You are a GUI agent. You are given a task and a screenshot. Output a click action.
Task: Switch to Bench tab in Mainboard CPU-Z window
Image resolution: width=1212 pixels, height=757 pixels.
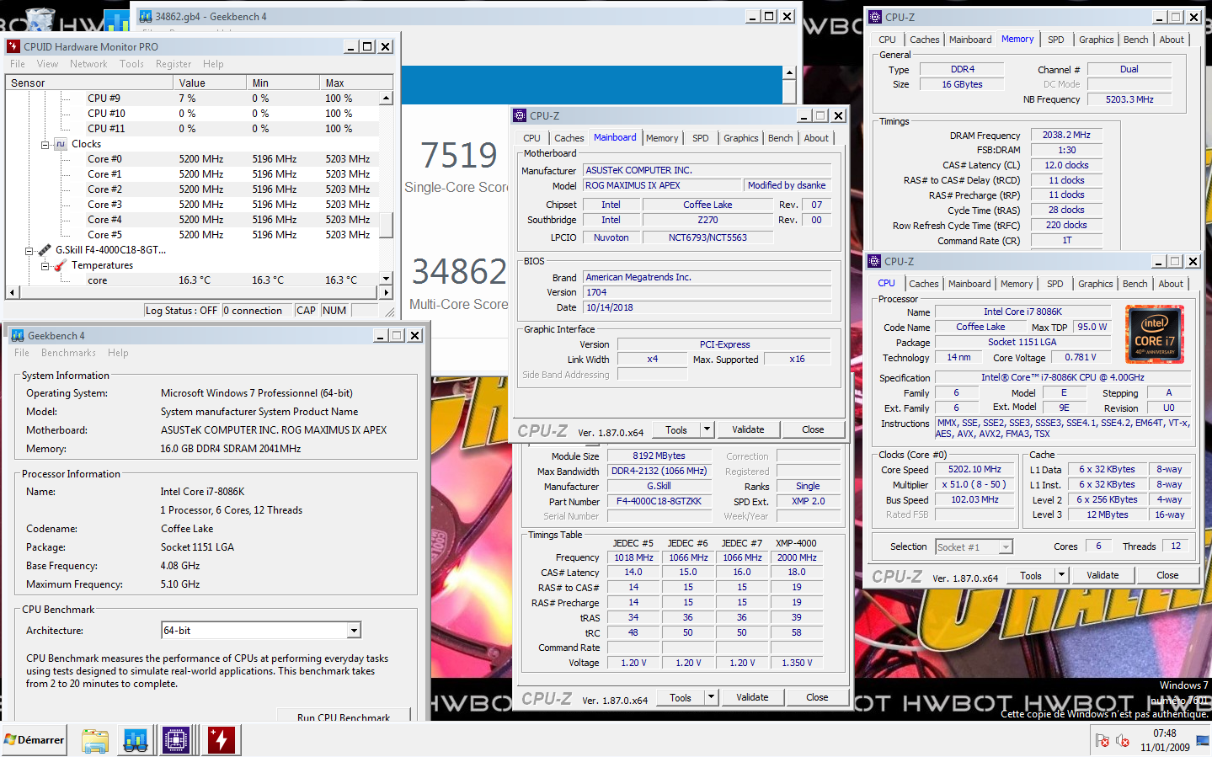pyautogui.click(x=780, y=138)
